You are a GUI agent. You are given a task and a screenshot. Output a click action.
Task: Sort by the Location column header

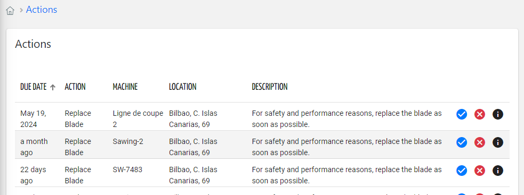click(183, 87)
